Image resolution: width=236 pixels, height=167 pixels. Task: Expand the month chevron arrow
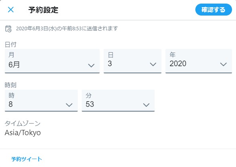(x=91, y=65)
